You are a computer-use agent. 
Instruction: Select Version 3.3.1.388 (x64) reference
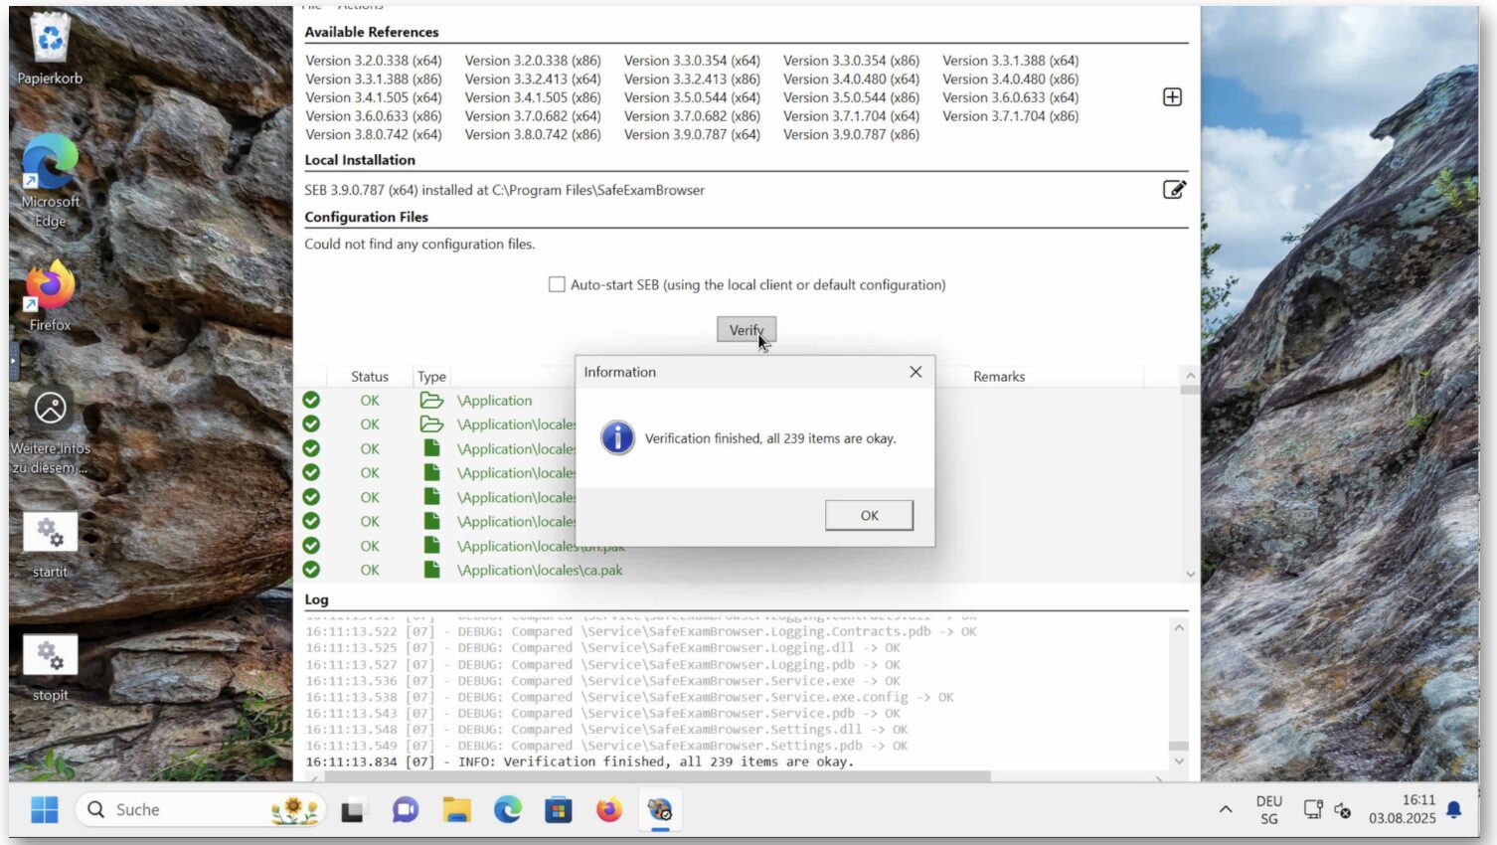(1010, 61)
